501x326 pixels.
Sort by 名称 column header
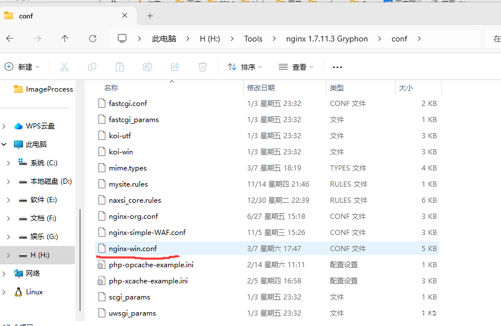111,88
